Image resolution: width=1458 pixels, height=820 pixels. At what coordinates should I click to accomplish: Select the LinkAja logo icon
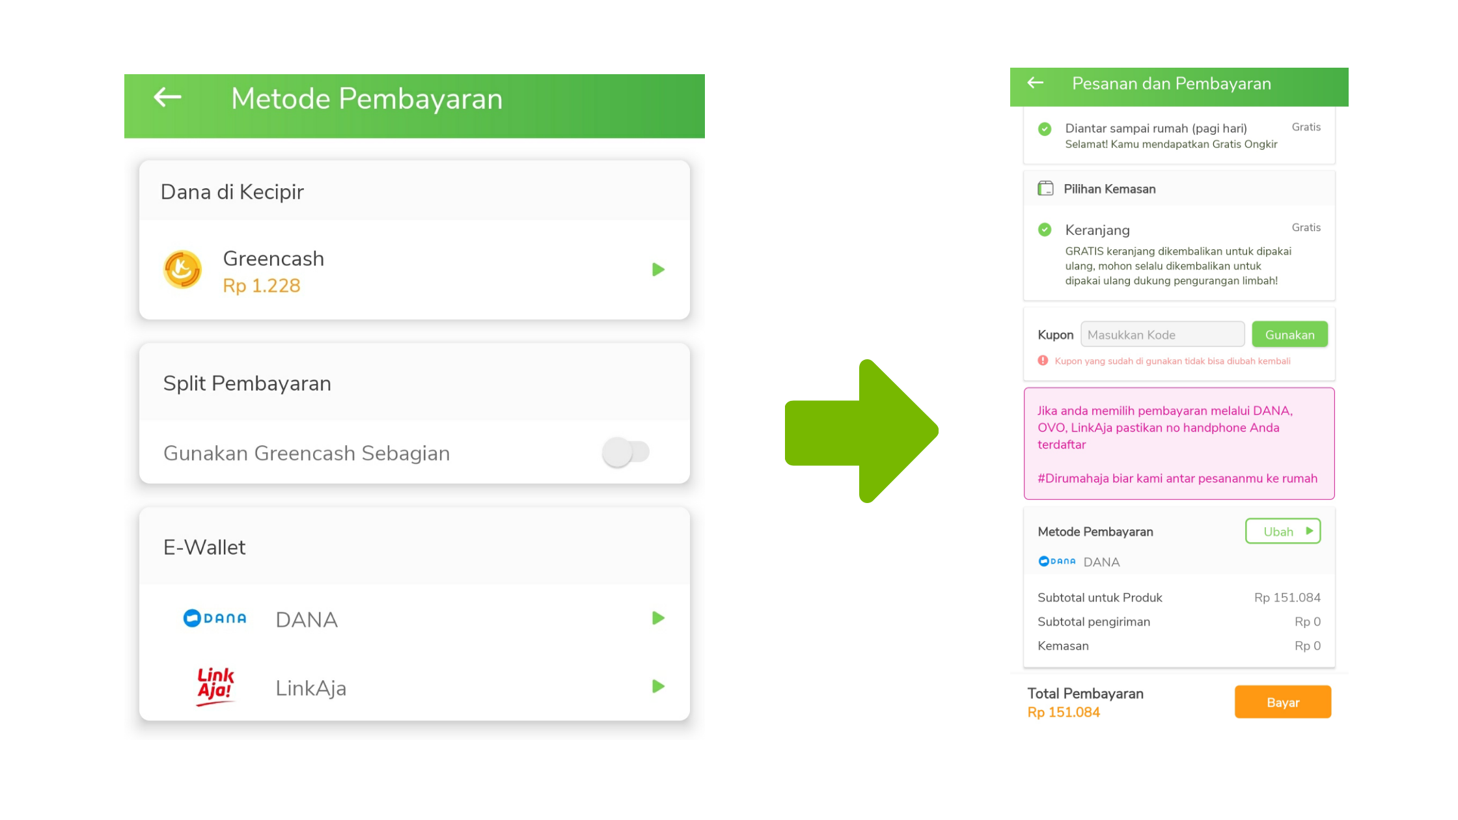point(215,687)
